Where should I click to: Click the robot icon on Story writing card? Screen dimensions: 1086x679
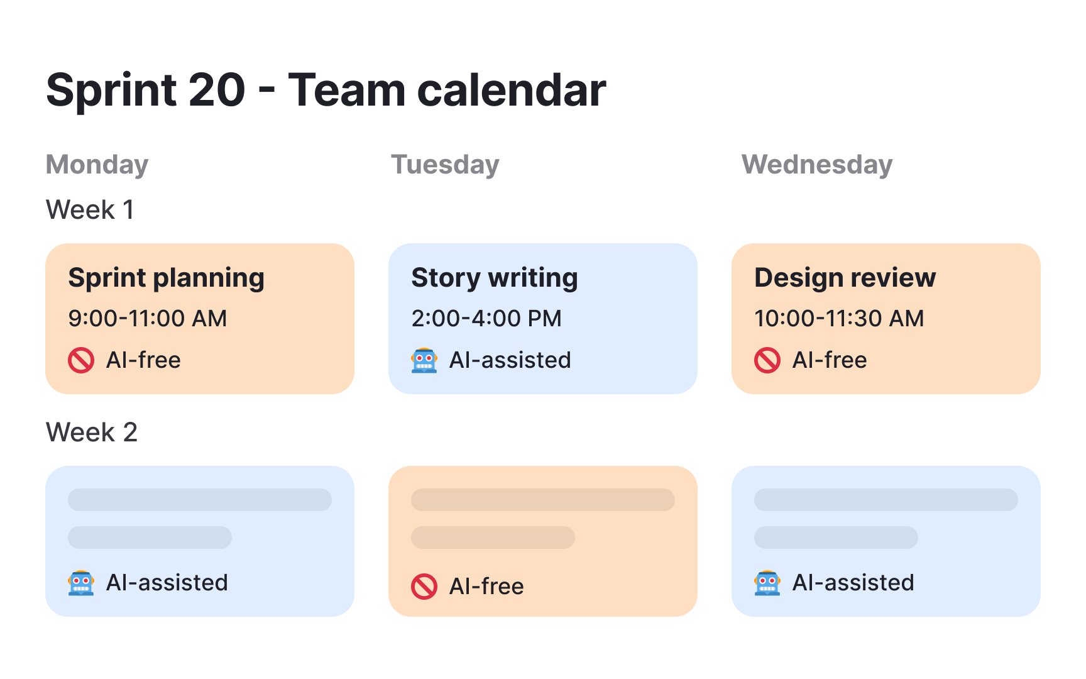pyautogui.click(x=424, y=360)
